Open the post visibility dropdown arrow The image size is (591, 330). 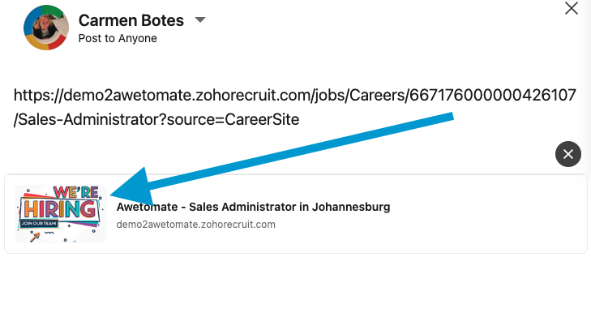[201, 19]
